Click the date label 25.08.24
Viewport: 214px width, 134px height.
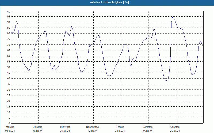(x=175, y=131)
